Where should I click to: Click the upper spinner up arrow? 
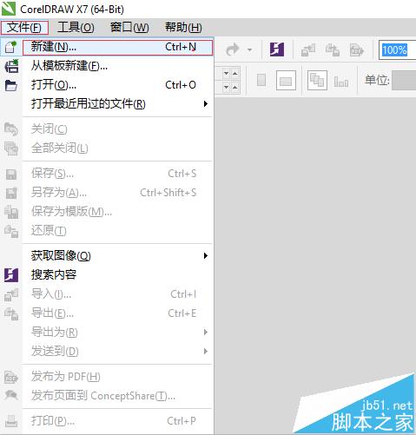pos(235,74)
